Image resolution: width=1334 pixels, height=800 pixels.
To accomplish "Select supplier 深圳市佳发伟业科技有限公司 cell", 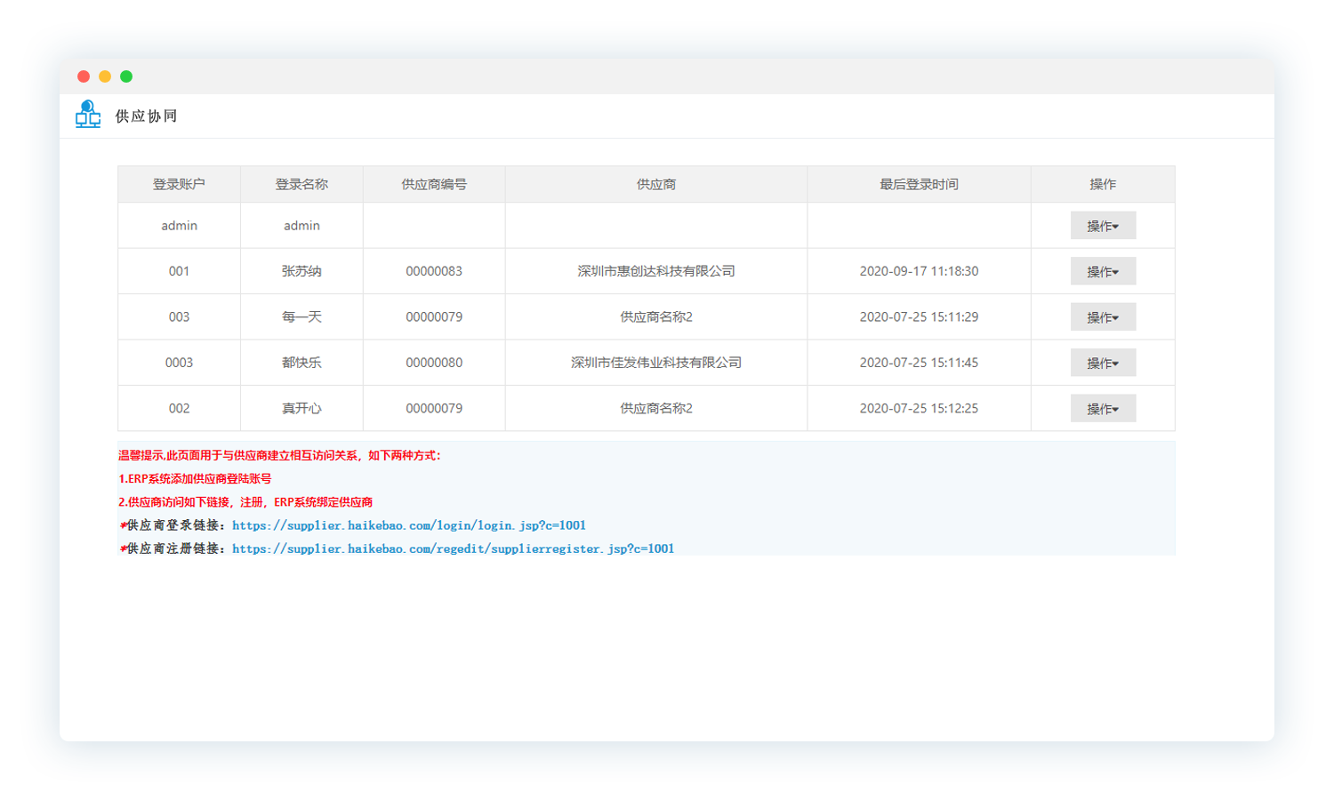I will [656, 363].
